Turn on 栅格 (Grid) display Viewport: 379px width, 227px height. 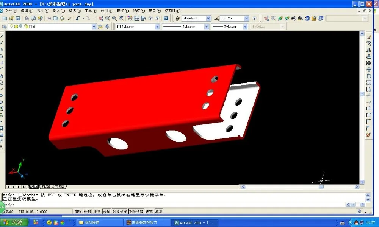88,211
